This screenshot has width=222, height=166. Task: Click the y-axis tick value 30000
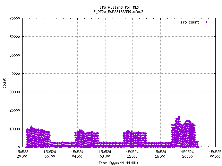(x=15, y=92)
